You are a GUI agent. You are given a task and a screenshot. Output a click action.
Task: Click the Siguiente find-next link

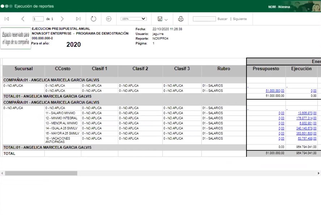(240, 19)
